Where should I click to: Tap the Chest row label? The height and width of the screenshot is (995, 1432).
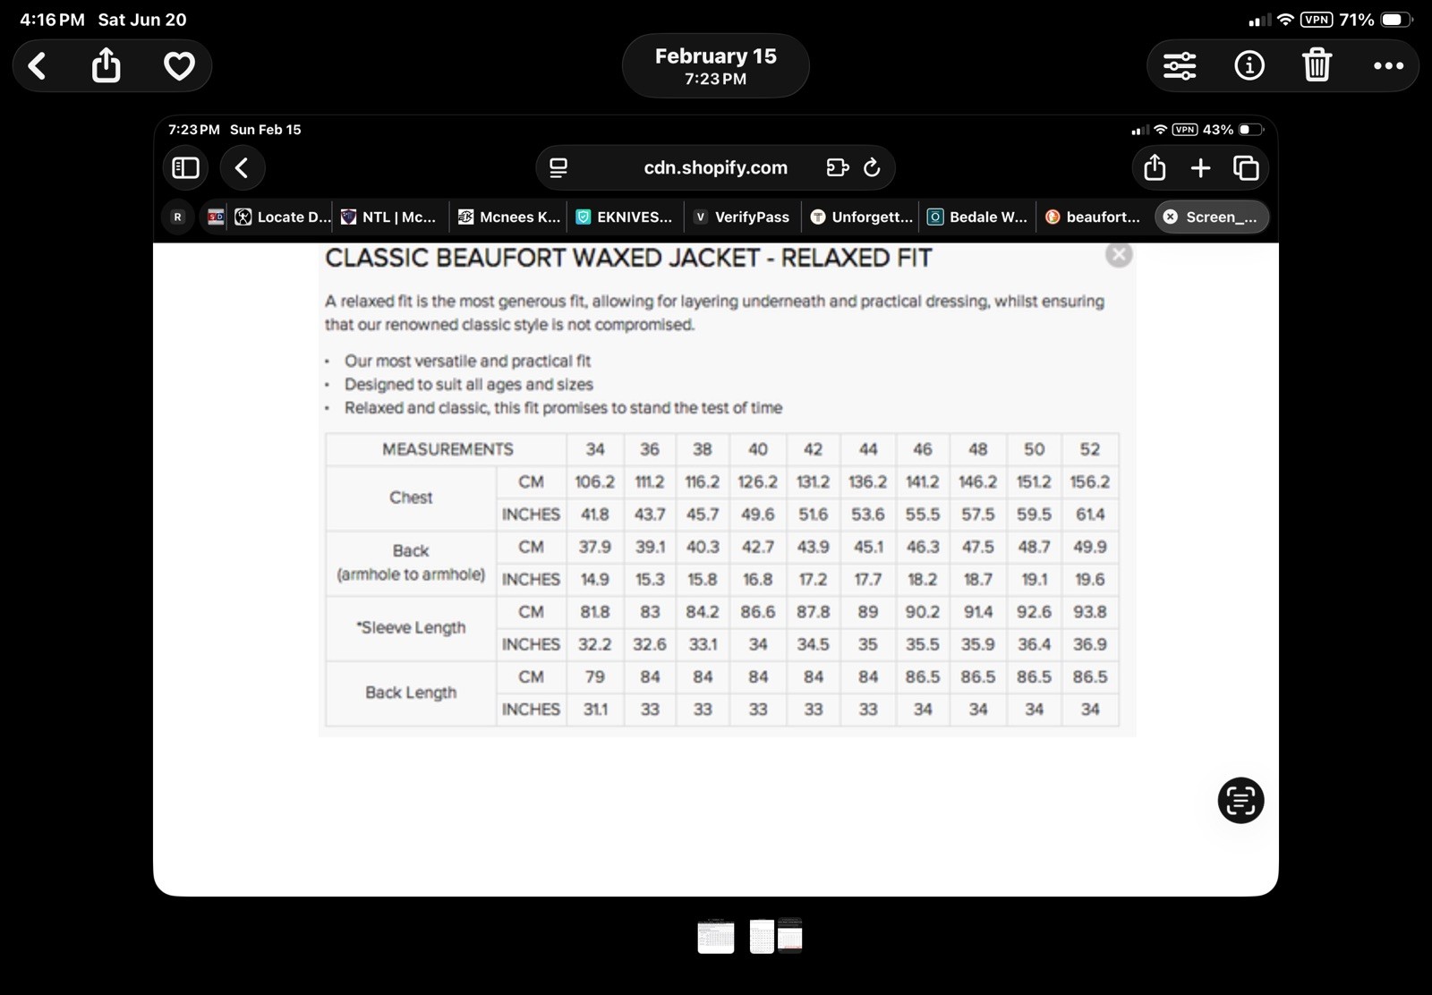point(411,497)
